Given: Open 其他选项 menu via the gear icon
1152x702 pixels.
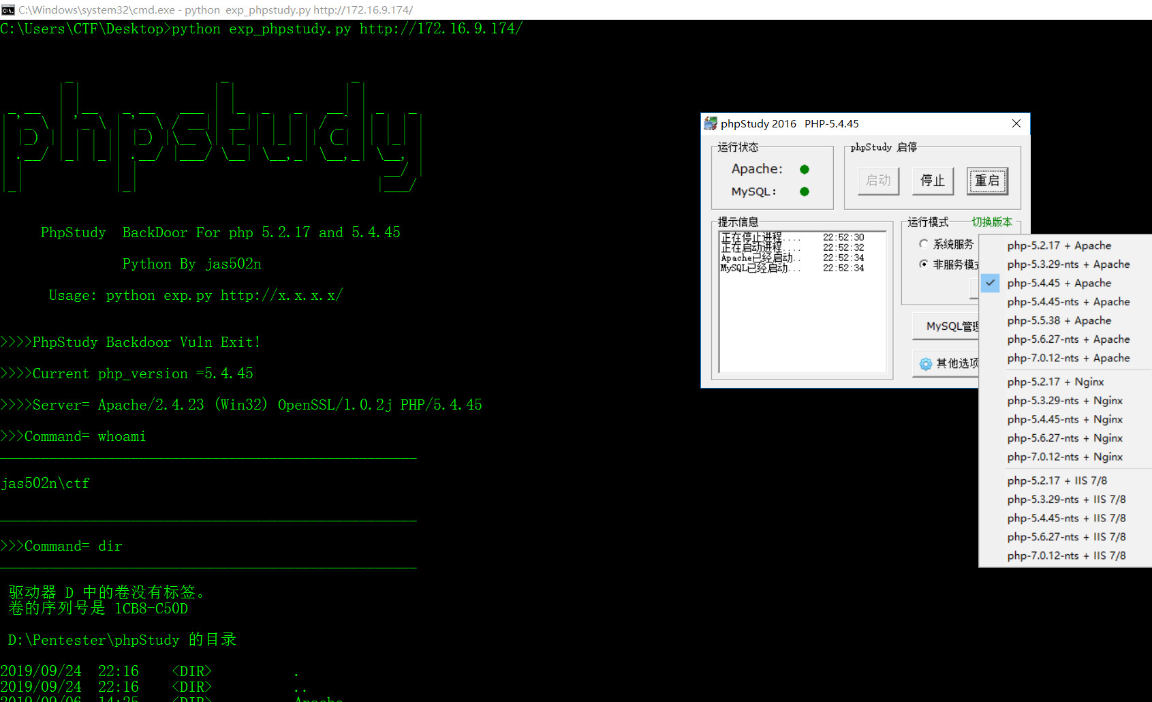Looking at the screenshot, I should pyautogui.click(x=925, y=364).
